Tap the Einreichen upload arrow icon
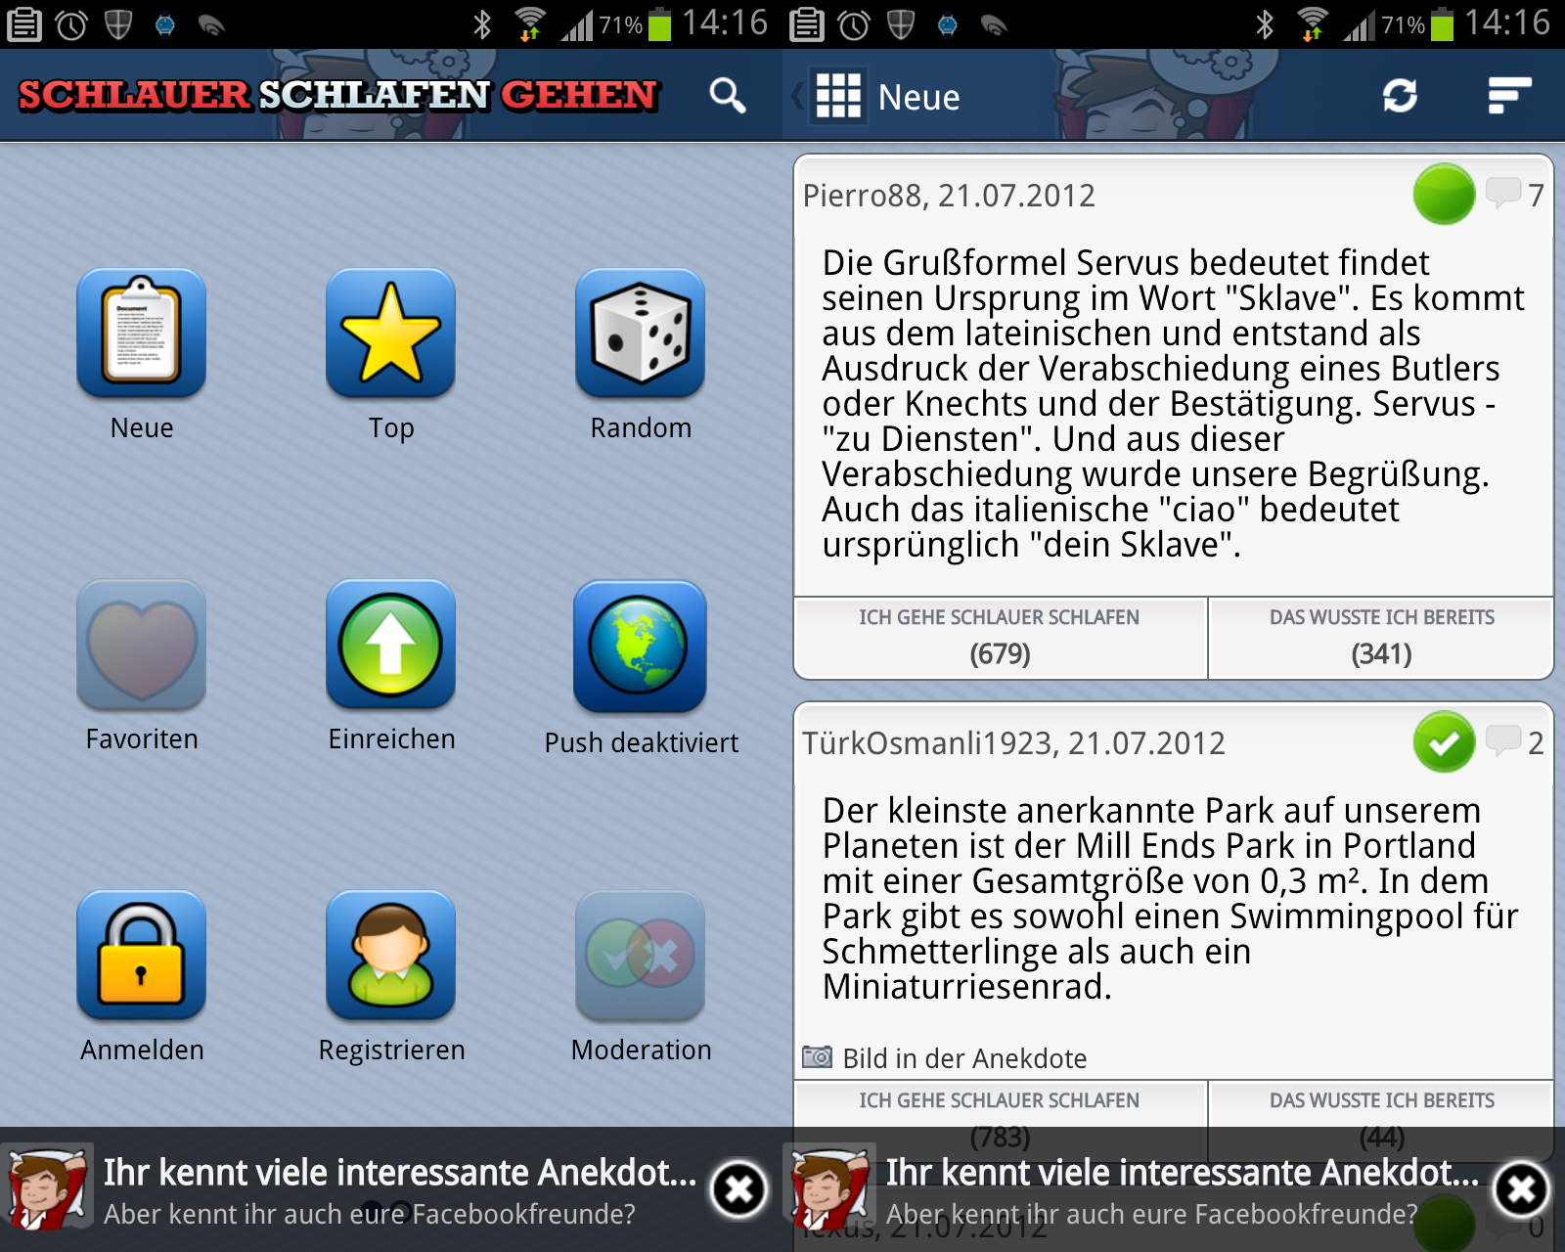 [x=391, y=644]
